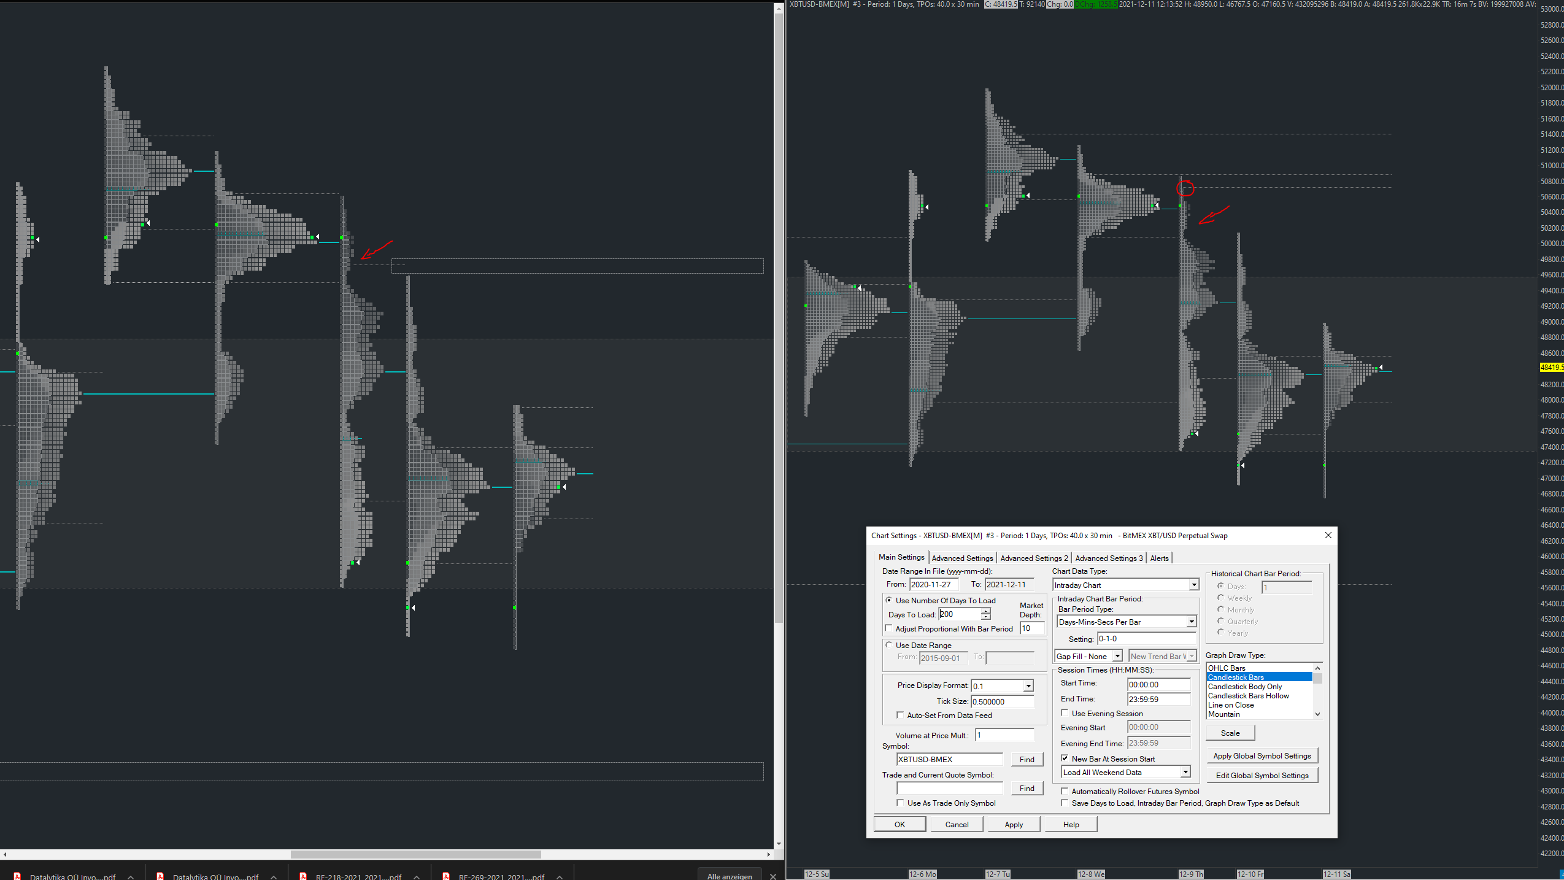Uncheck New Bar At Session Start

[x=1065, y=758]
